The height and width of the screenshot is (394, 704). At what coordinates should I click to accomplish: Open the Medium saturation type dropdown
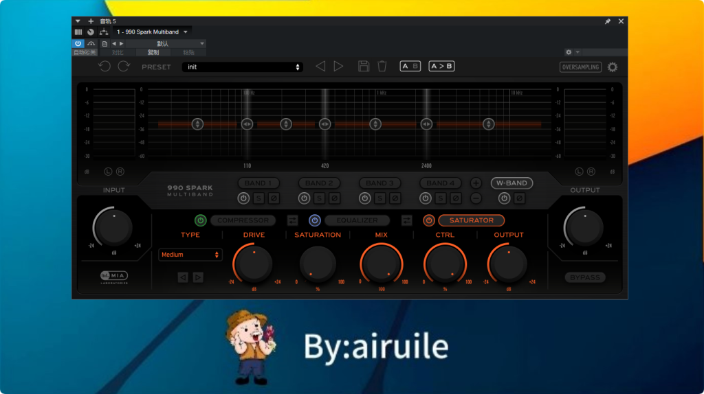(190, 255)
